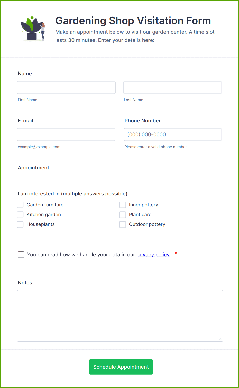Viewport: 239px width, 388px height.
Task: Focus the E-mail input box
Action: coord(66,134)
